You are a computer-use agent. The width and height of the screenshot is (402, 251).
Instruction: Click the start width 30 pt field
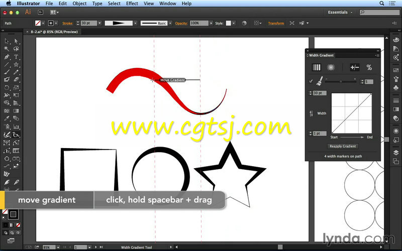(x=320, y=93)
